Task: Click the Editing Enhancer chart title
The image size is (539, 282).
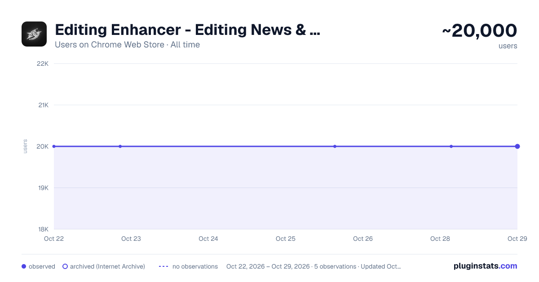Action: coord(187,30)
